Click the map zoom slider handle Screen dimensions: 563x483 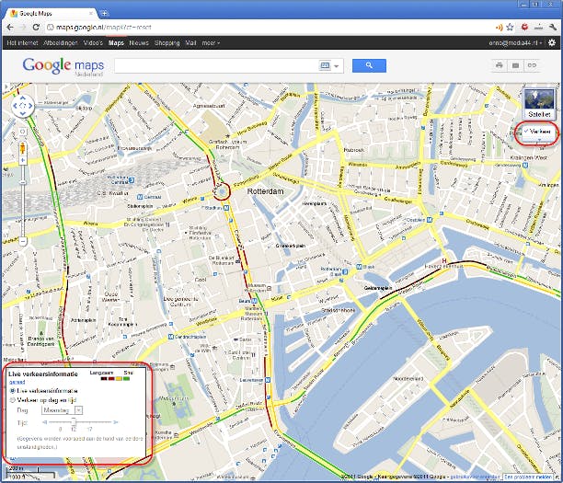point(23,182)
